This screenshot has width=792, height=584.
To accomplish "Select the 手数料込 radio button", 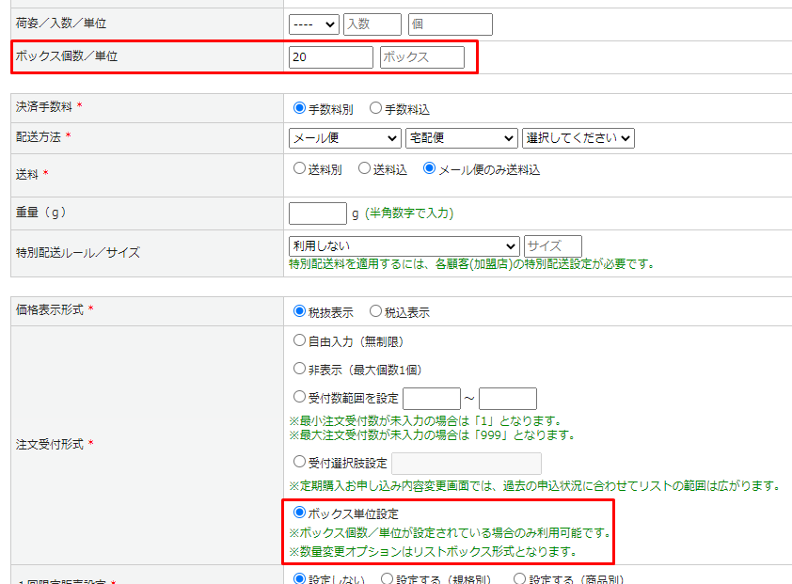I will pyautogui.click(x=375, y=108).
